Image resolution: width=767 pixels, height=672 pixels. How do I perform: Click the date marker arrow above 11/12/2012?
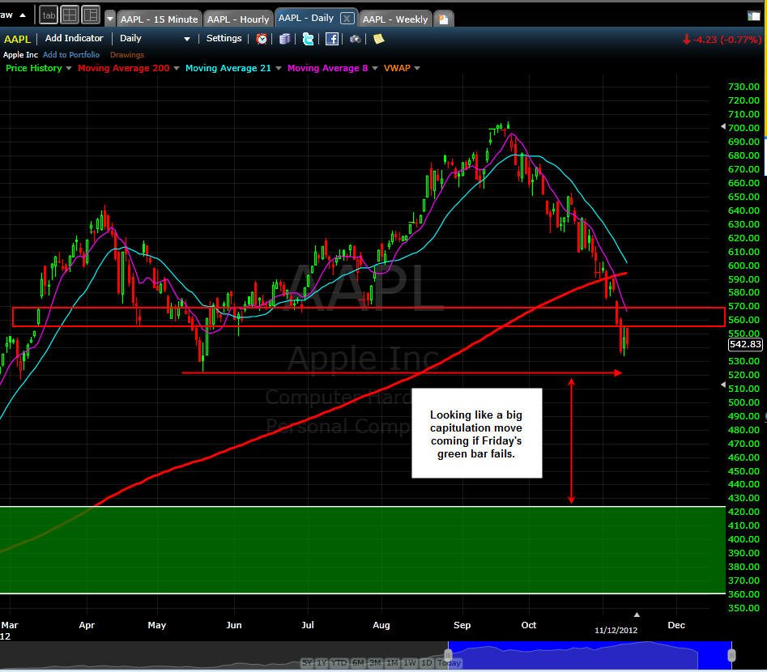[x=637, y=615]
